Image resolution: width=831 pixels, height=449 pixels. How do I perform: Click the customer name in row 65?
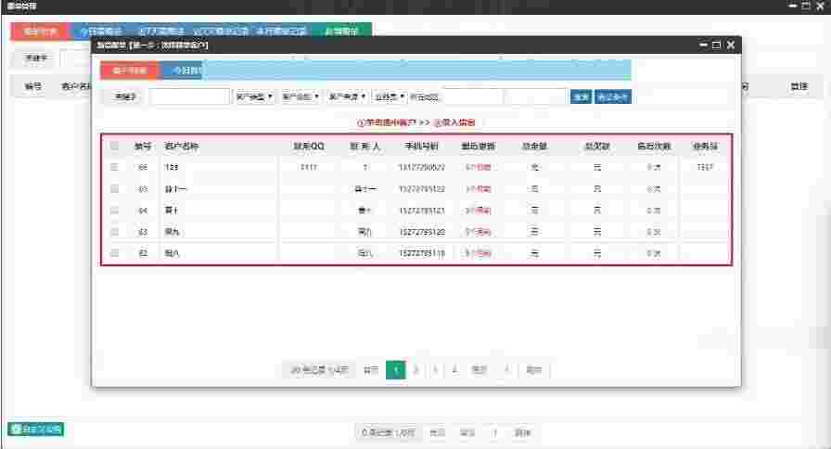click(175, 188)
